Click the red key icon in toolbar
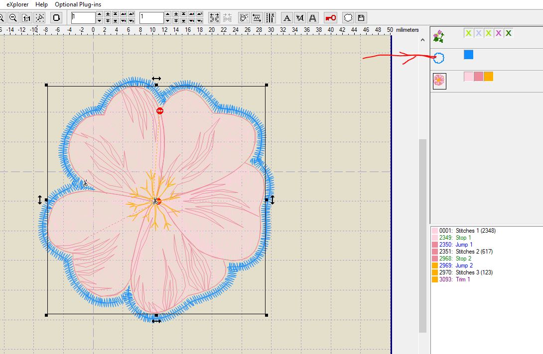This screenshot has height=354, width=543. (330, 18)
